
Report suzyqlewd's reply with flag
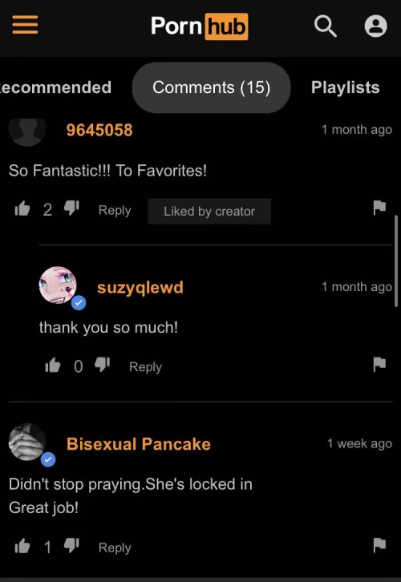pyautogui.click(x=379, y=365)
